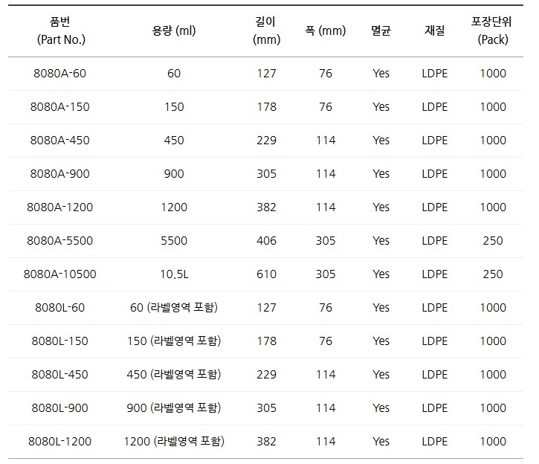The width and height of the screenshot is (539, 464).
Task: Click part number 8080L-1200
Action: tap(59, 442)
